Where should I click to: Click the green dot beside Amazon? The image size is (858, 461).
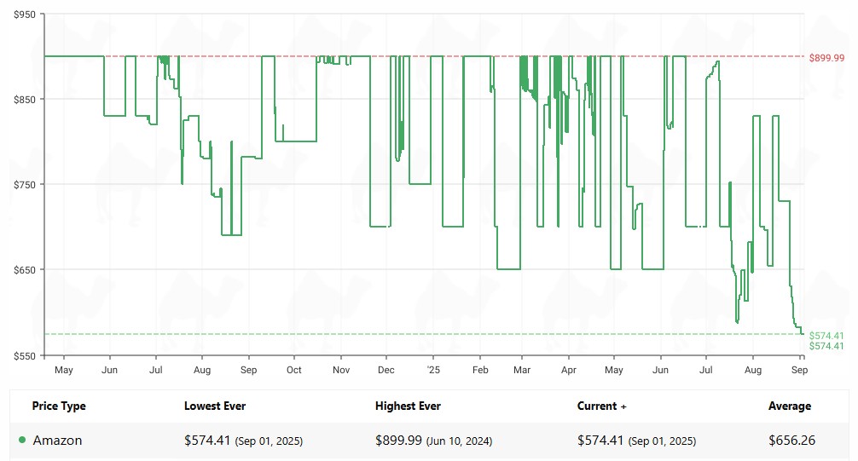click(22, 441)
